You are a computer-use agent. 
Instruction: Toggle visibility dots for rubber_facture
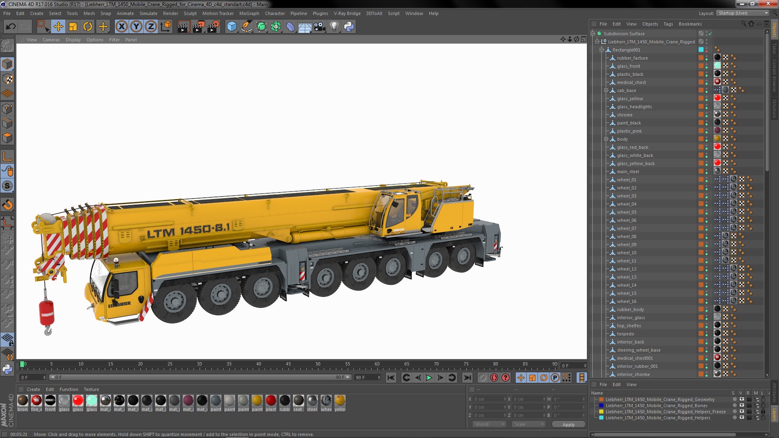pyautogui.click(x=706, y=58)
